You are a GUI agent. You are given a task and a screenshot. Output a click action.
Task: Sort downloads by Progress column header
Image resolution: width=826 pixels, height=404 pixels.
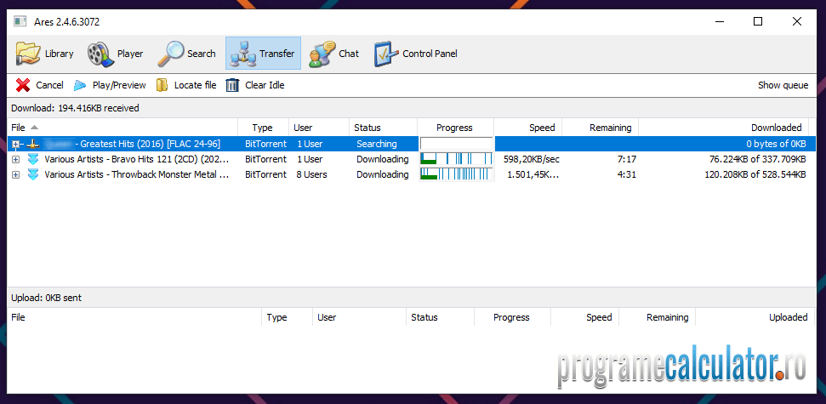pos(455,128)
